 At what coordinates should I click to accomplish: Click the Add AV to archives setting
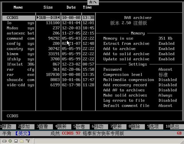pos(140,90)
